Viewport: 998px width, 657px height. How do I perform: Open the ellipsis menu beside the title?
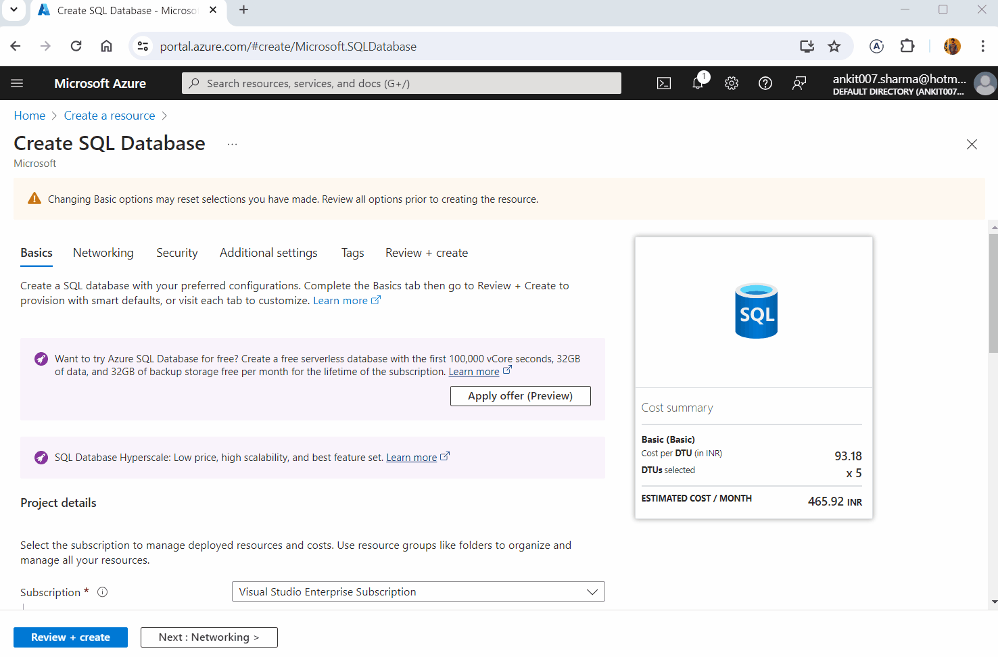click(232, 144)
